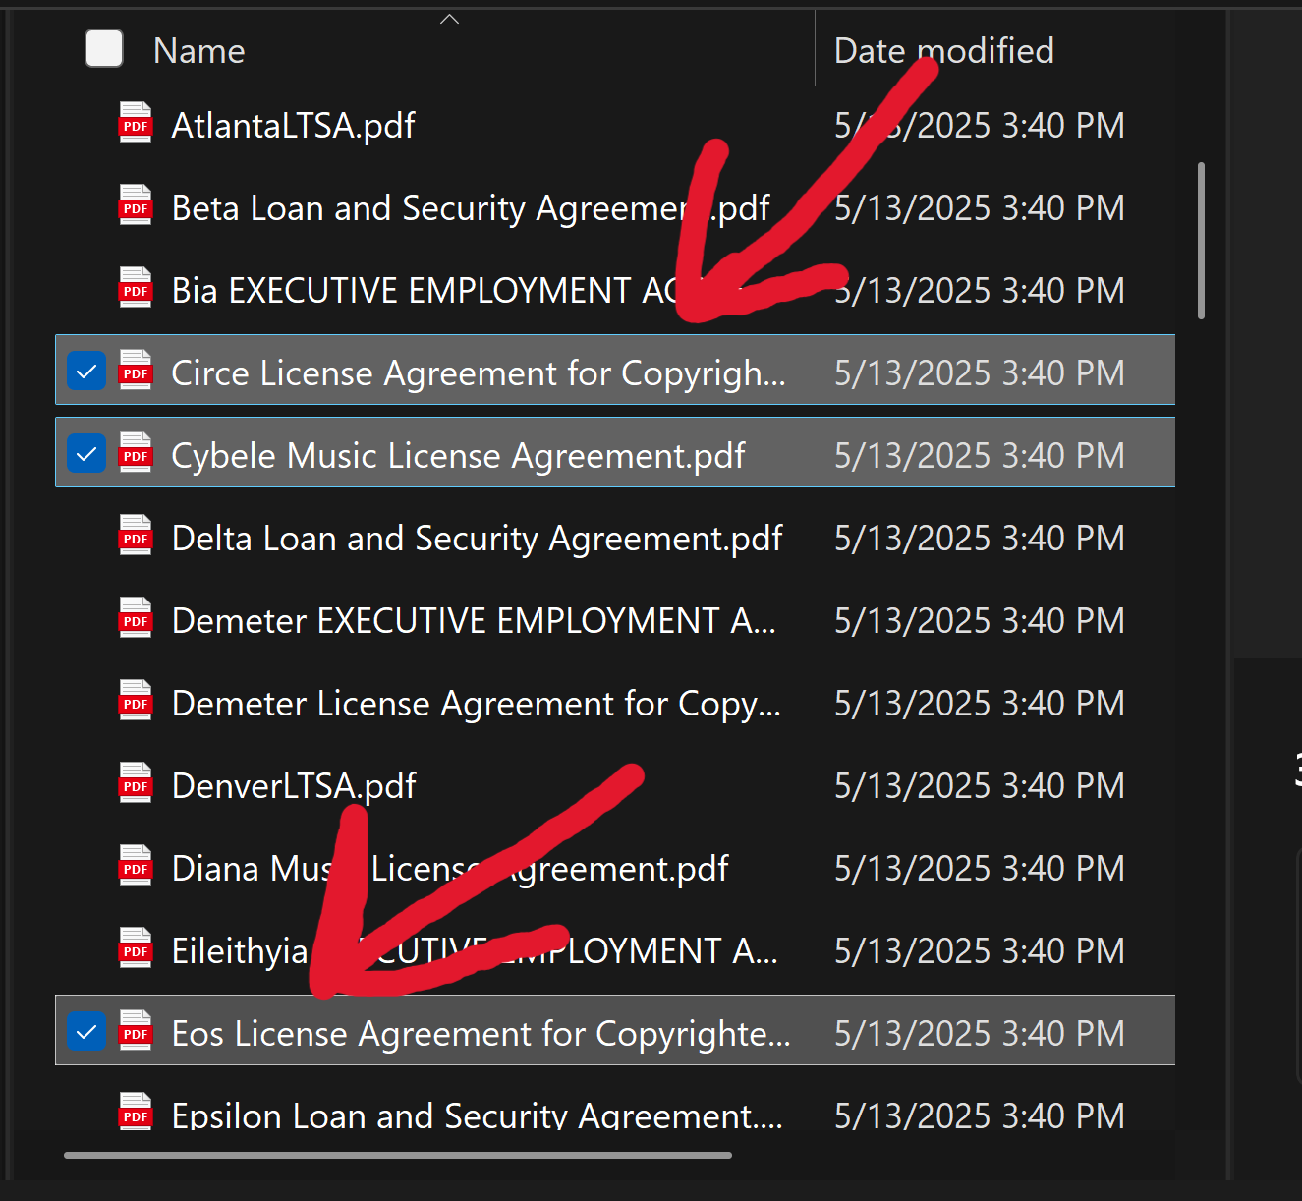Click the Diana Music License PDF icon
Screen dimensions: 1302x1201
click(136, 867)
